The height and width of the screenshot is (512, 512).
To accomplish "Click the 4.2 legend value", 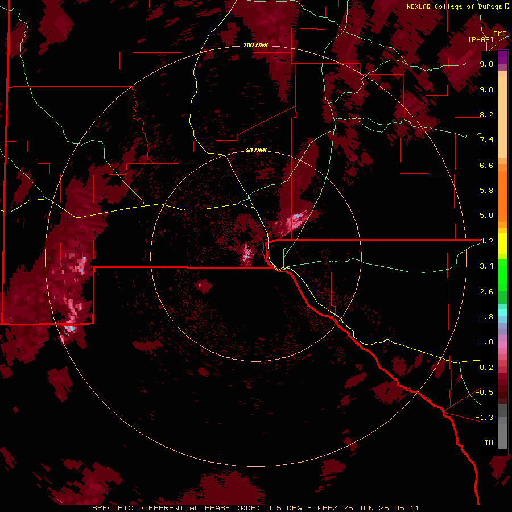I will (x=486, y=241).
